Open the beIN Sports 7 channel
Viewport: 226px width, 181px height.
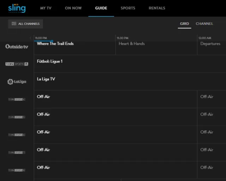coord(17,152)
